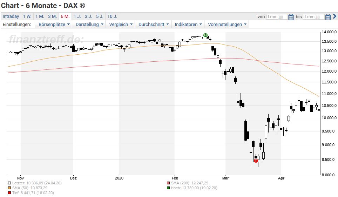Switch to the 1 M. tab
338x197 pixels.
[x=40, y=16]
